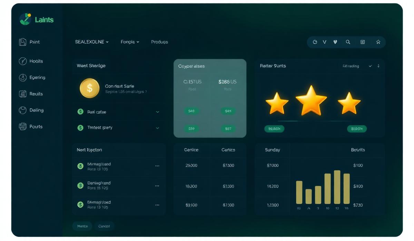Click the shortest bar in the bar chart
The height and width of the screenshot is (241, 414).
(x=309, y=196)
